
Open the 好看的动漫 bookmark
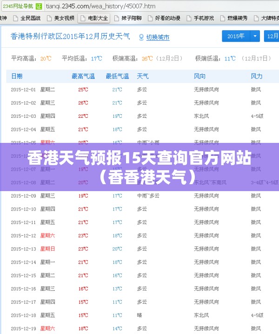[164, 18]
